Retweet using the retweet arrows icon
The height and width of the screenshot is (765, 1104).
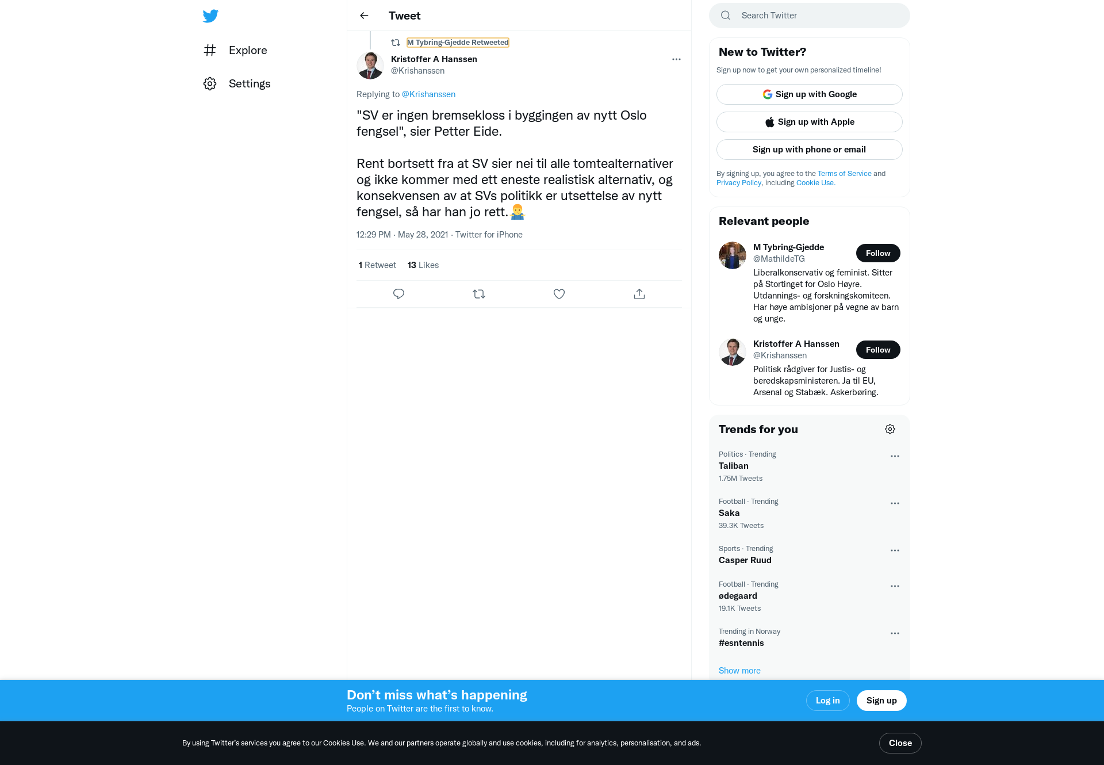tap(479, 294)
